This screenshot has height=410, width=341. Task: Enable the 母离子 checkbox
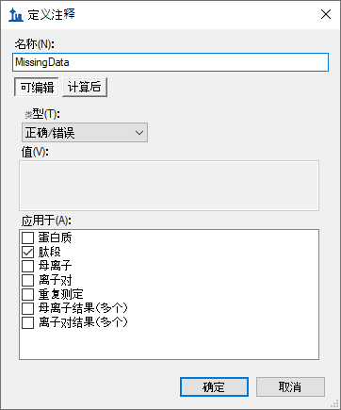[27, 266]
